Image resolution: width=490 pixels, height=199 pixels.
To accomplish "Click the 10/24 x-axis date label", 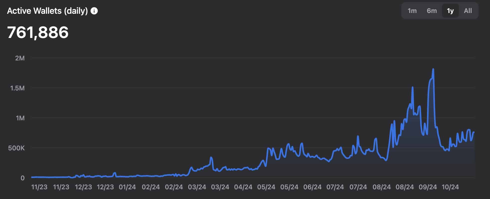I will pos(450,187).
